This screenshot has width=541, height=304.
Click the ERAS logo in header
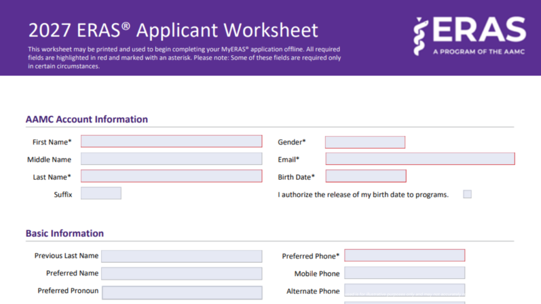coord(470,36)
